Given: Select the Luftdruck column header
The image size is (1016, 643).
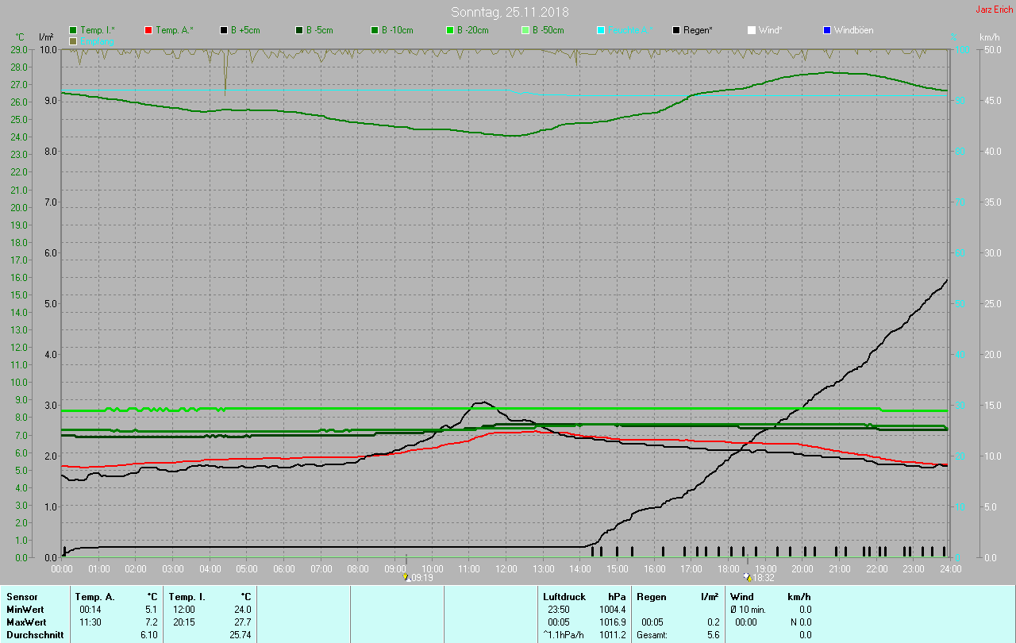Looking at the screenshot, I should (x=564, y=596).
